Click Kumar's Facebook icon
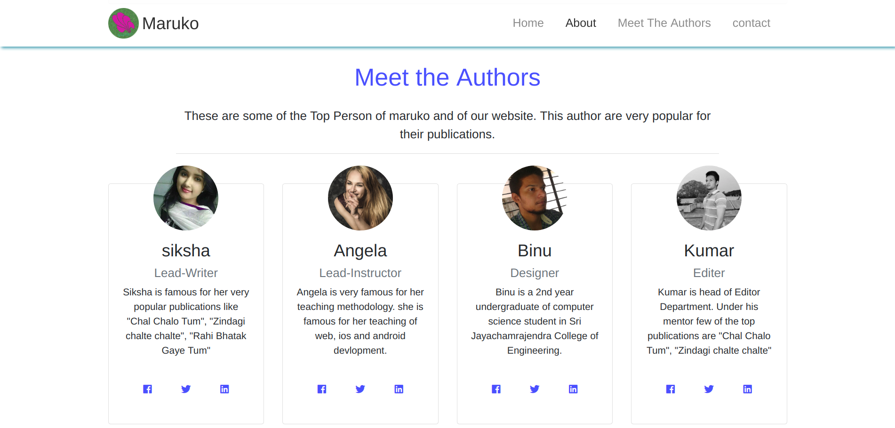This screenshot has width=895, height=428. [671, 389]
